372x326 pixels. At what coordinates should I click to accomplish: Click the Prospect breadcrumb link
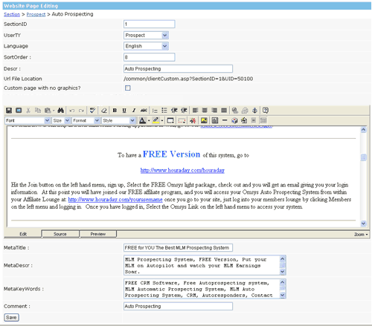[x=36, y=14]
